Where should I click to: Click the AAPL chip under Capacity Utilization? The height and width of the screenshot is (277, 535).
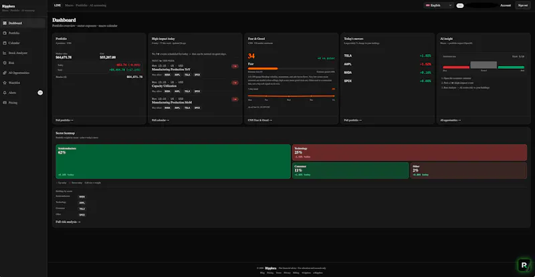click(177, 91)
